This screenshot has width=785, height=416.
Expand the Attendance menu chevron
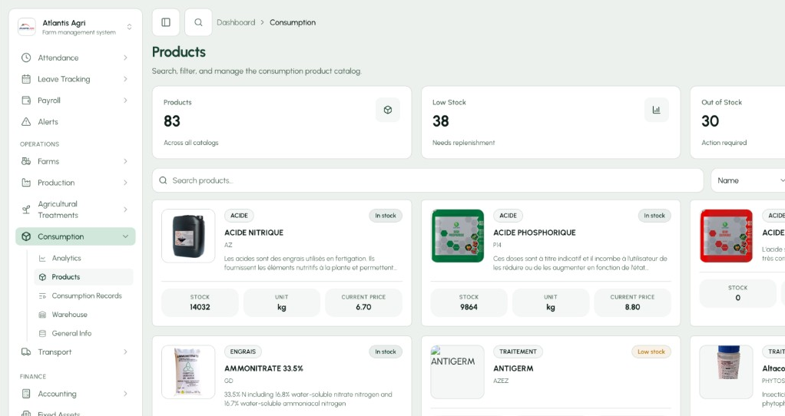[x=125, y=58]
